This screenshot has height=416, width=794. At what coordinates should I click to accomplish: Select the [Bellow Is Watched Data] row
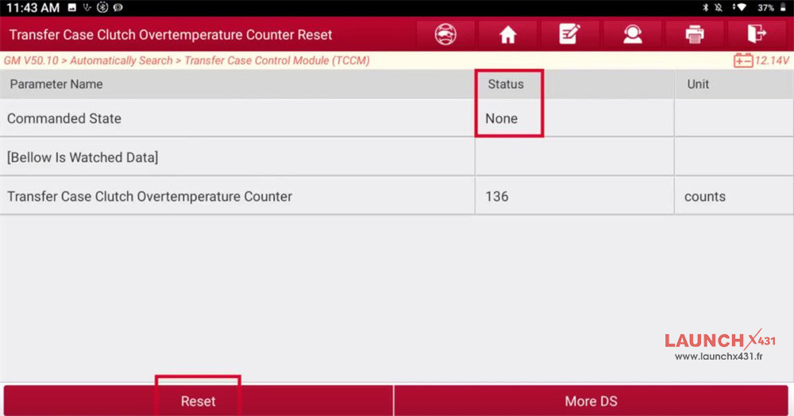[x=397, y=157]
